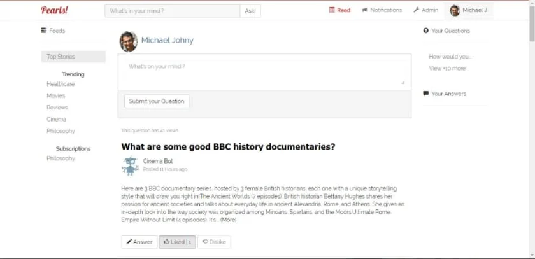Open Michael J user dropdown
This screenshot has width=535, height=259.
click(x=469, y=10)
